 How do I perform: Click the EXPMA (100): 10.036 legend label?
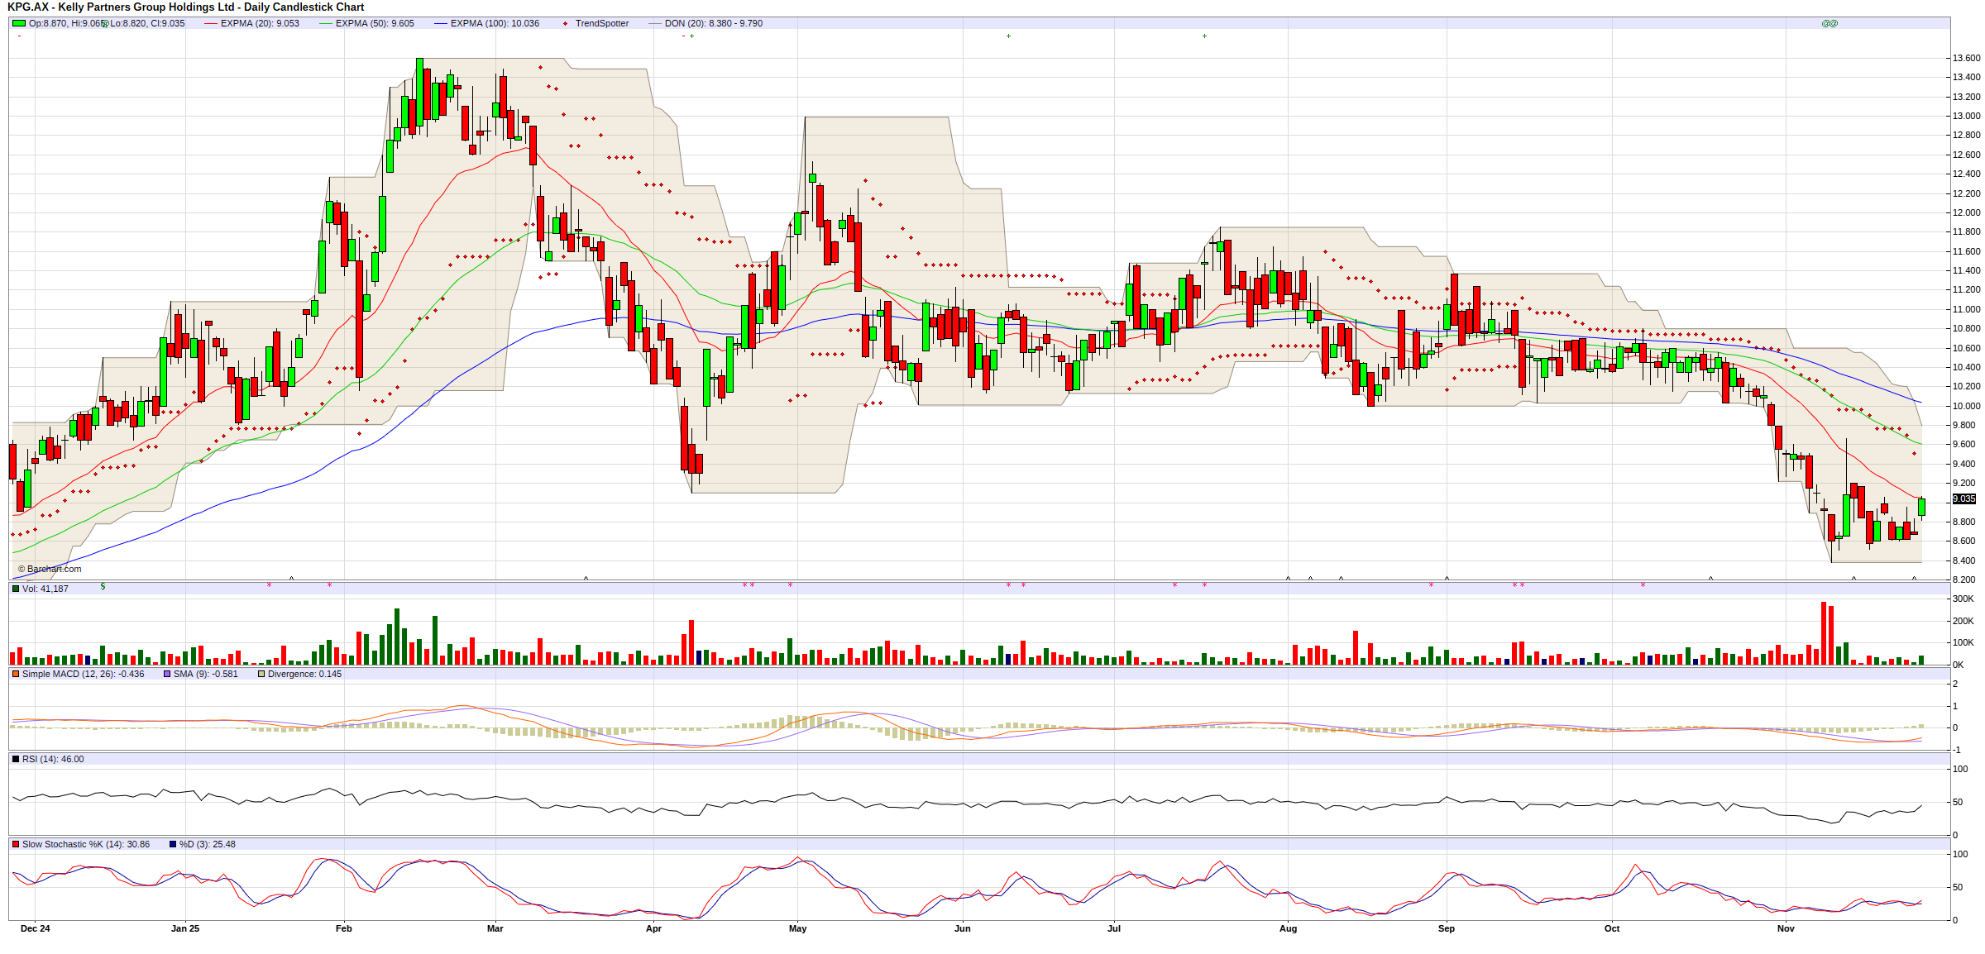(x=495, y=23)
